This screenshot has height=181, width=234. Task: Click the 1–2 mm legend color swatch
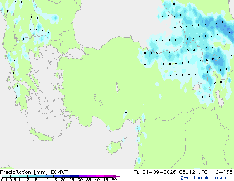pyautogui.click(x=23, y=176)
